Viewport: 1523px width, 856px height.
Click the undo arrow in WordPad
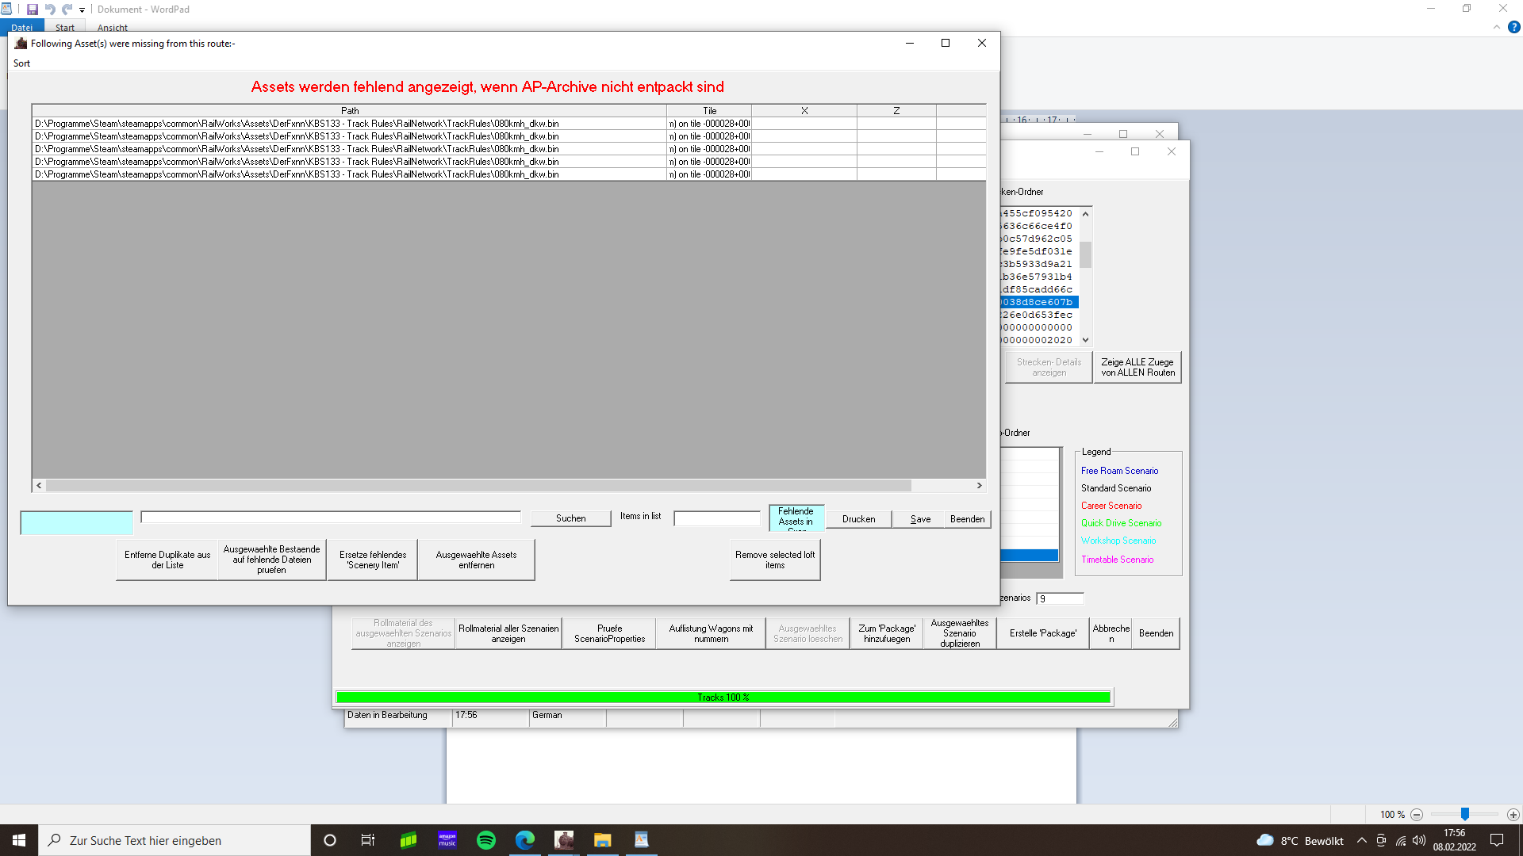(50, 10)
